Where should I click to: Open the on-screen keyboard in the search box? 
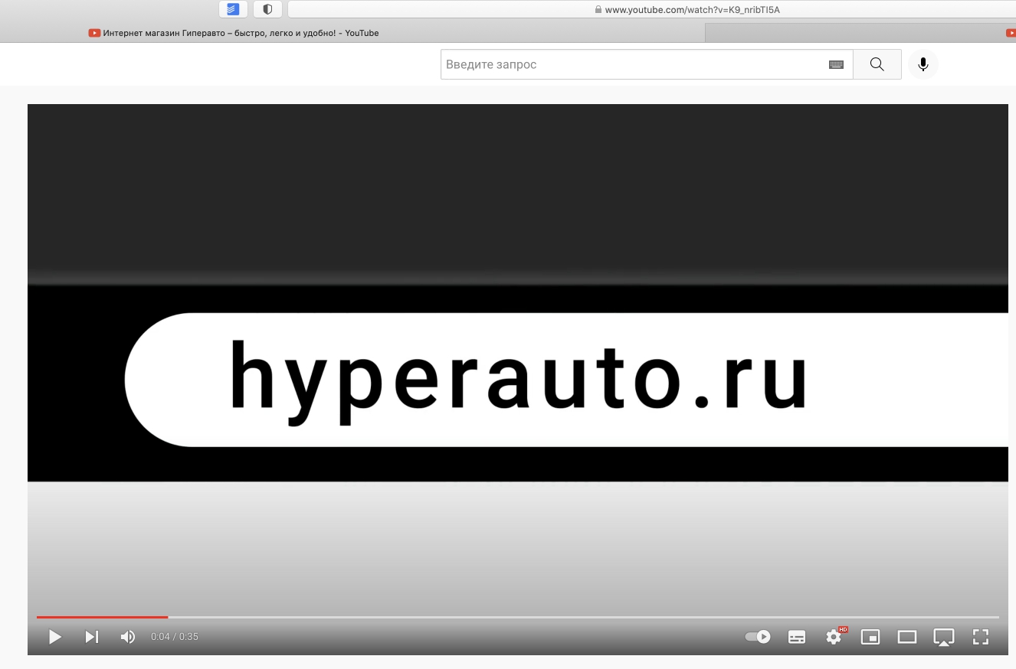(x=836, y=65)
